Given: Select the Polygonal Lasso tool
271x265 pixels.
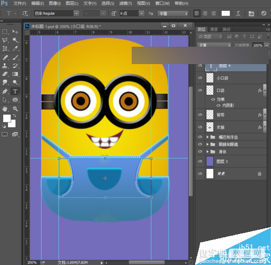Looking at the screenshot, I should pyautogui.click(x=5, y=40).
